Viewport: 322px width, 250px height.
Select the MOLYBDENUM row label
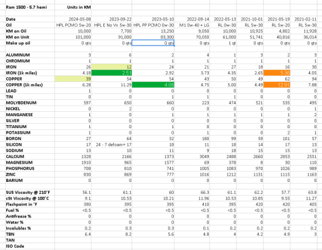coord(21,102)
